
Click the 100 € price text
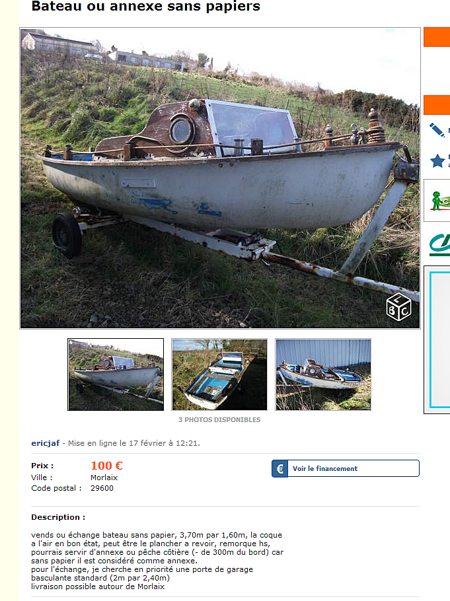click(x=106, y=466)
